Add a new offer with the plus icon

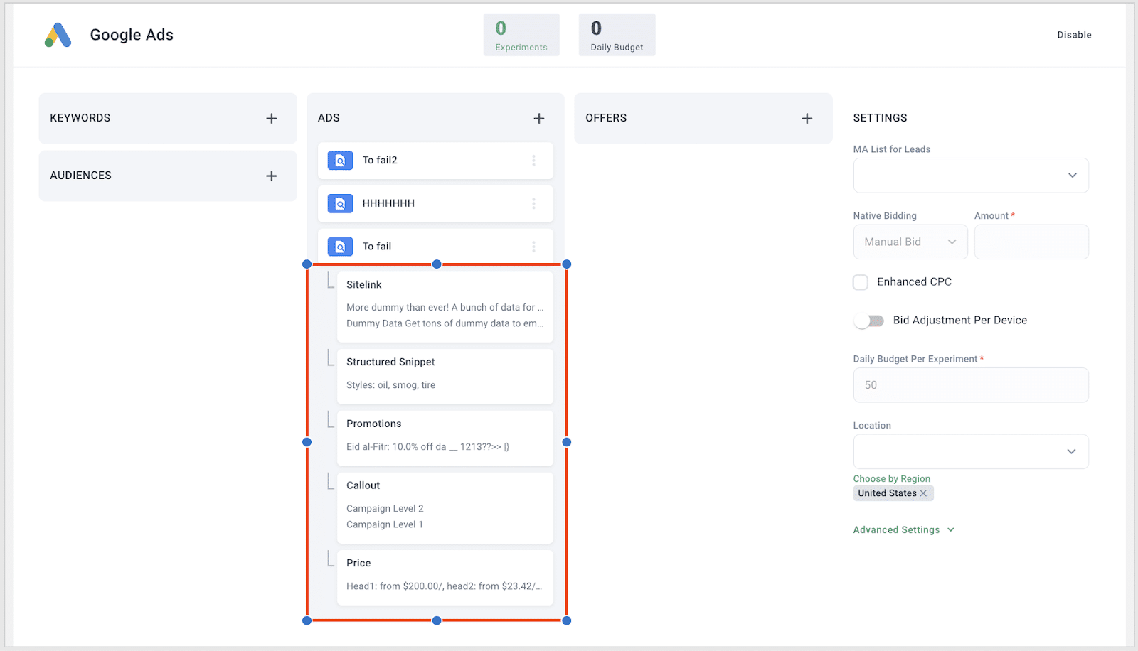pyautogui.click(x=807, y=119)
